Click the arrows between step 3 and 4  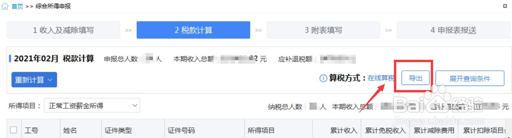[388, 30]
